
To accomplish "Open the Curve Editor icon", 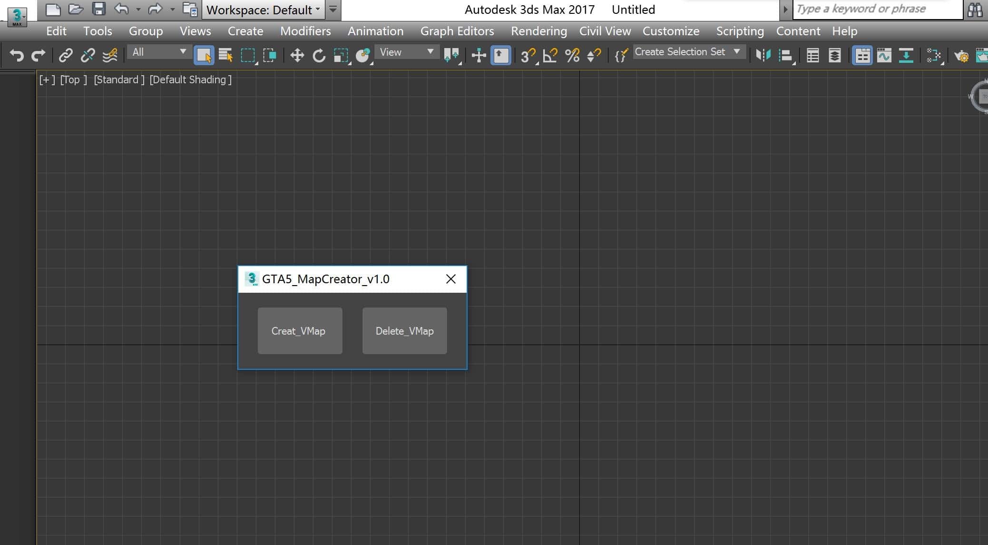I will click(x=884, y=55).
